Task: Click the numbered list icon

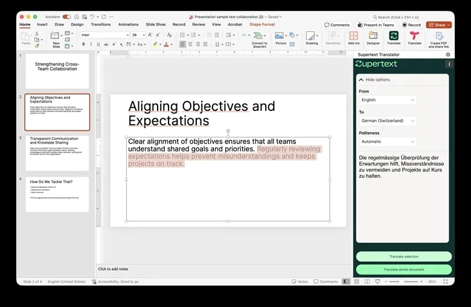Action: [194, 35]
